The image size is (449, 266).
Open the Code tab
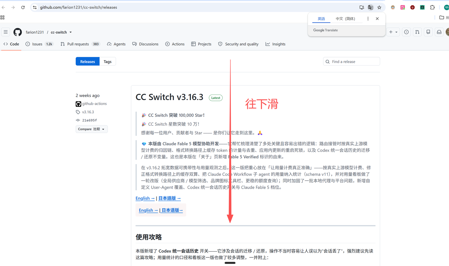click(x=11, y=44)
